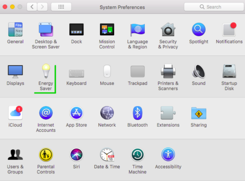Go forward with the right arrow button
The height and width of the screenshot is (181, 245).
[x=42, y=7]
